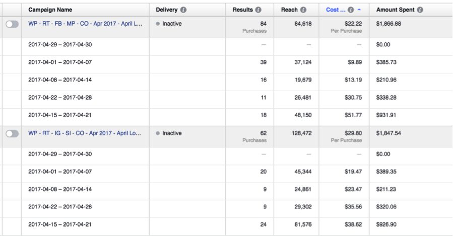Click the Cost column info icon
The width and height of the screenshot is (453, 236).
point(351,10)
